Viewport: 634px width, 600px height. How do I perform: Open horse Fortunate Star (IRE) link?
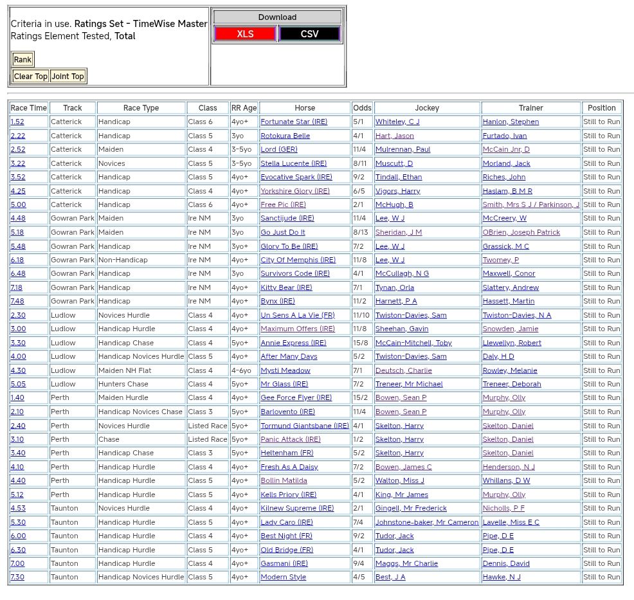[293, 122]
